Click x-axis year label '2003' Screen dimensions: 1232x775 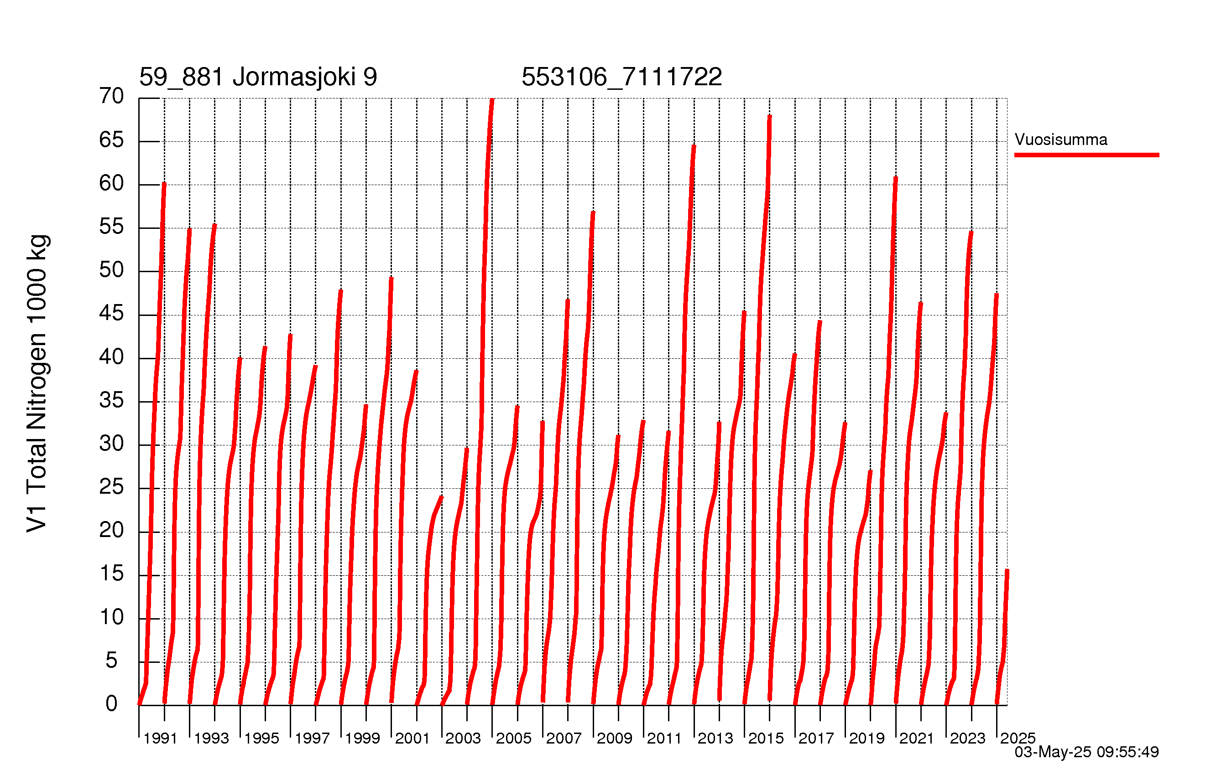463,739
